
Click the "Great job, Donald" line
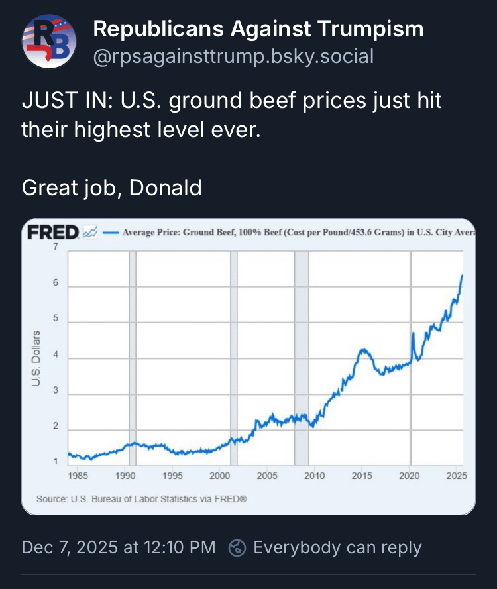[x=111, y=187]
